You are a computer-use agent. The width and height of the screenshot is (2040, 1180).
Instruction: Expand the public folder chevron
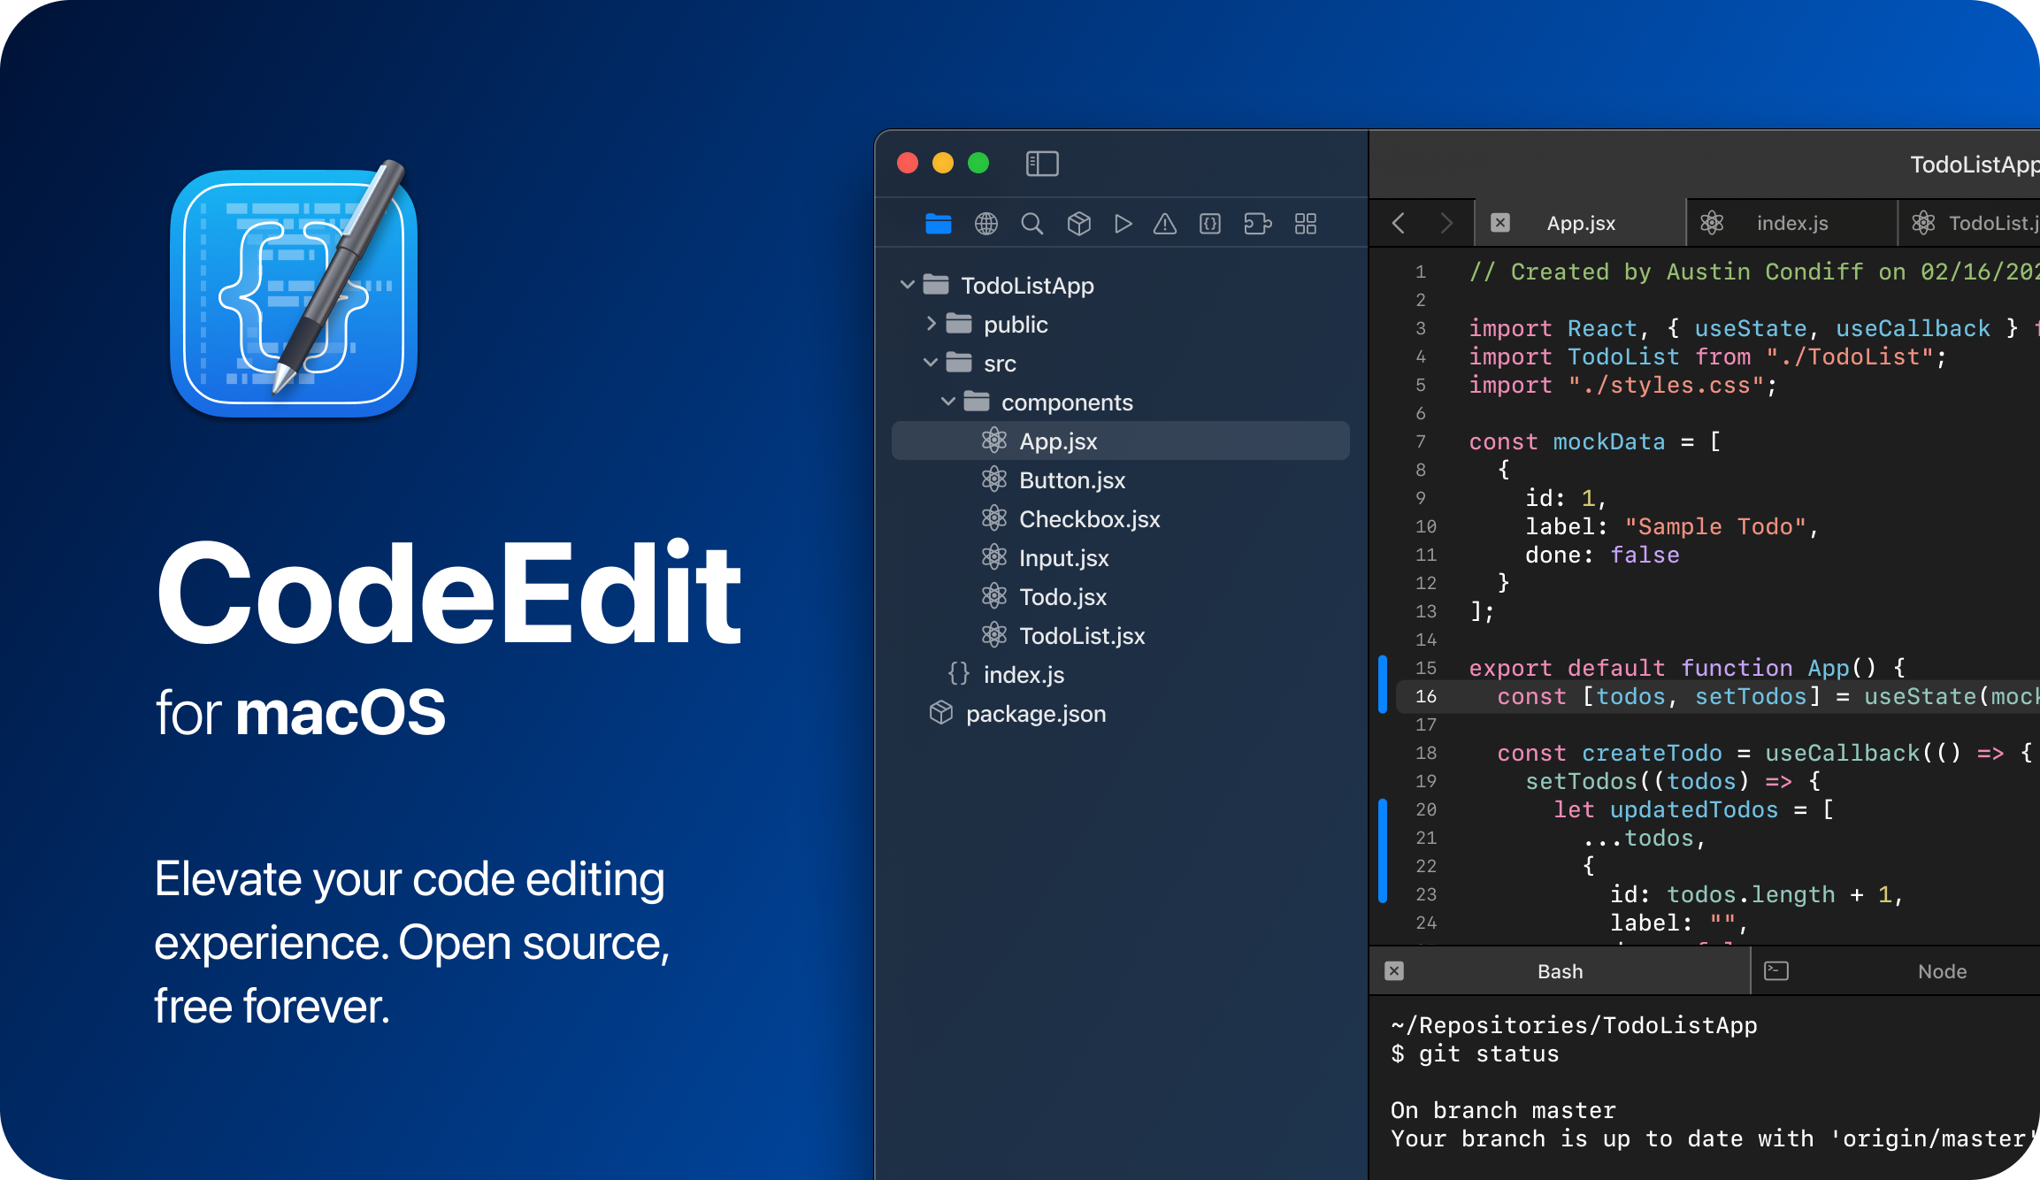931,324
